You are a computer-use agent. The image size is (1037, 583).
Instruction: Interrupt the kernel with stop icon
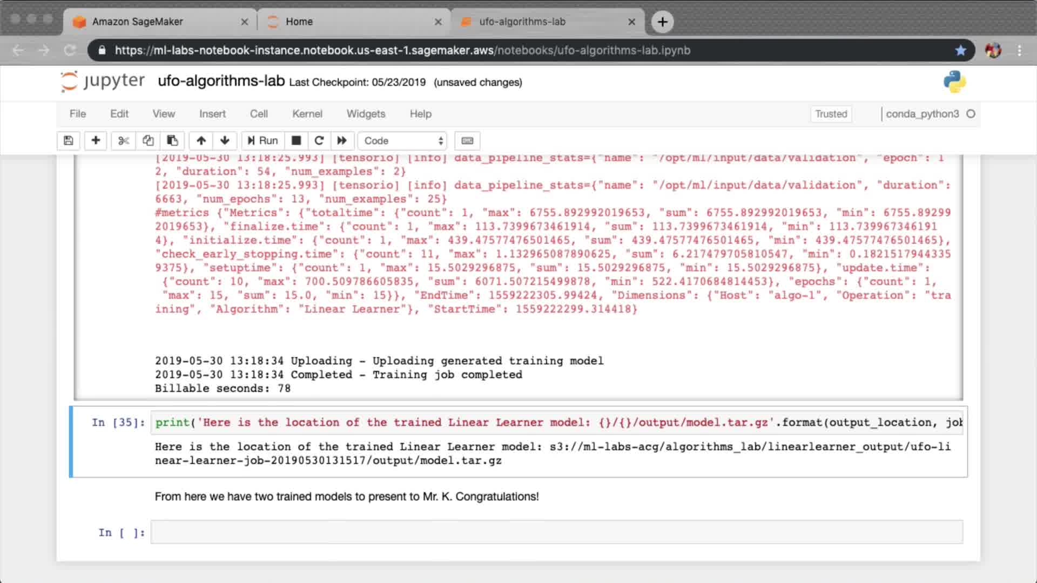(296, 141)
